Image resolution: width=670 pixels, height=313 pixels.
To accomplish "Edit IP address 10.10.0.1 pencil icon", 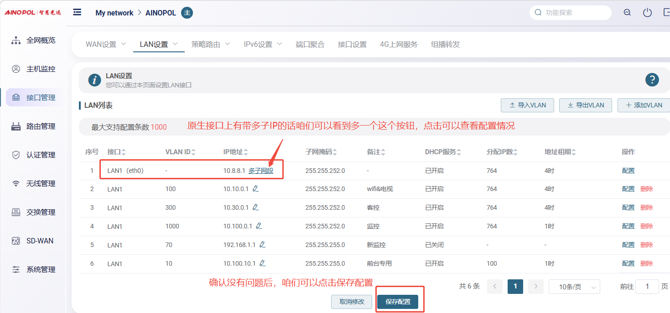I will pyautogui.click(x=255, y=188).
